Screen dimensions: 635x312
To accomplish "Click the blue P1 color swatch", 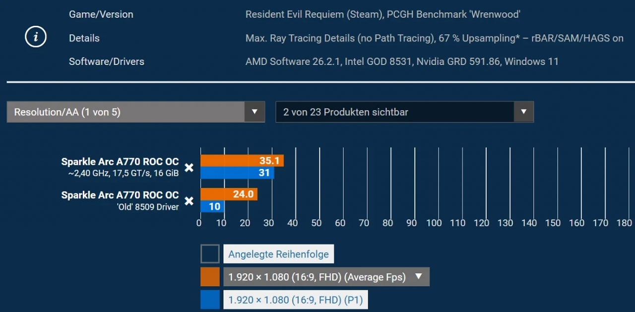I will click(x=210, y=300).
